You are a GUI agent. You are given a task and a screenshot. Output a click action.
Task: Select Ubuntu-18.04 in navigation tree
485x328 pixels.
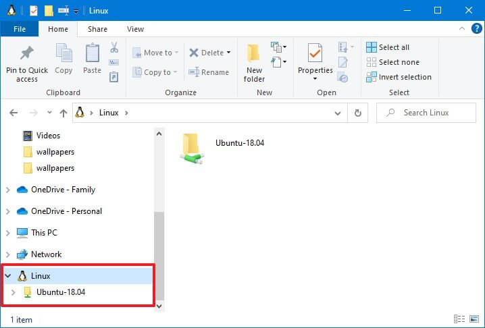click(61, 292)
